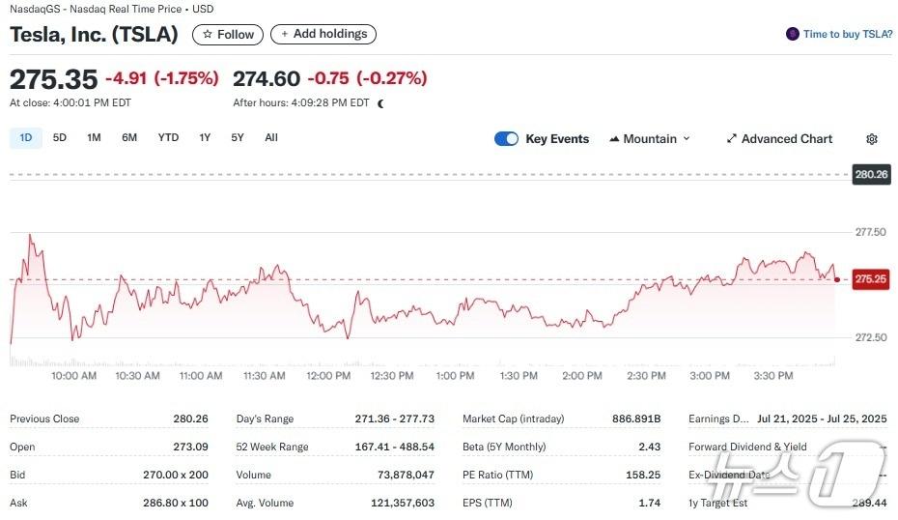
Task: Open the Time to buy TSLA? link
Action: point(848,34)
